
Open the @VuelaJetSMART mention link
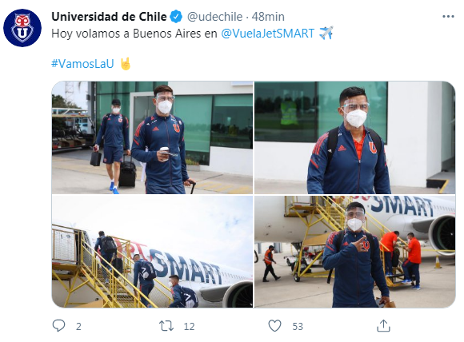[x=268, y=33]
